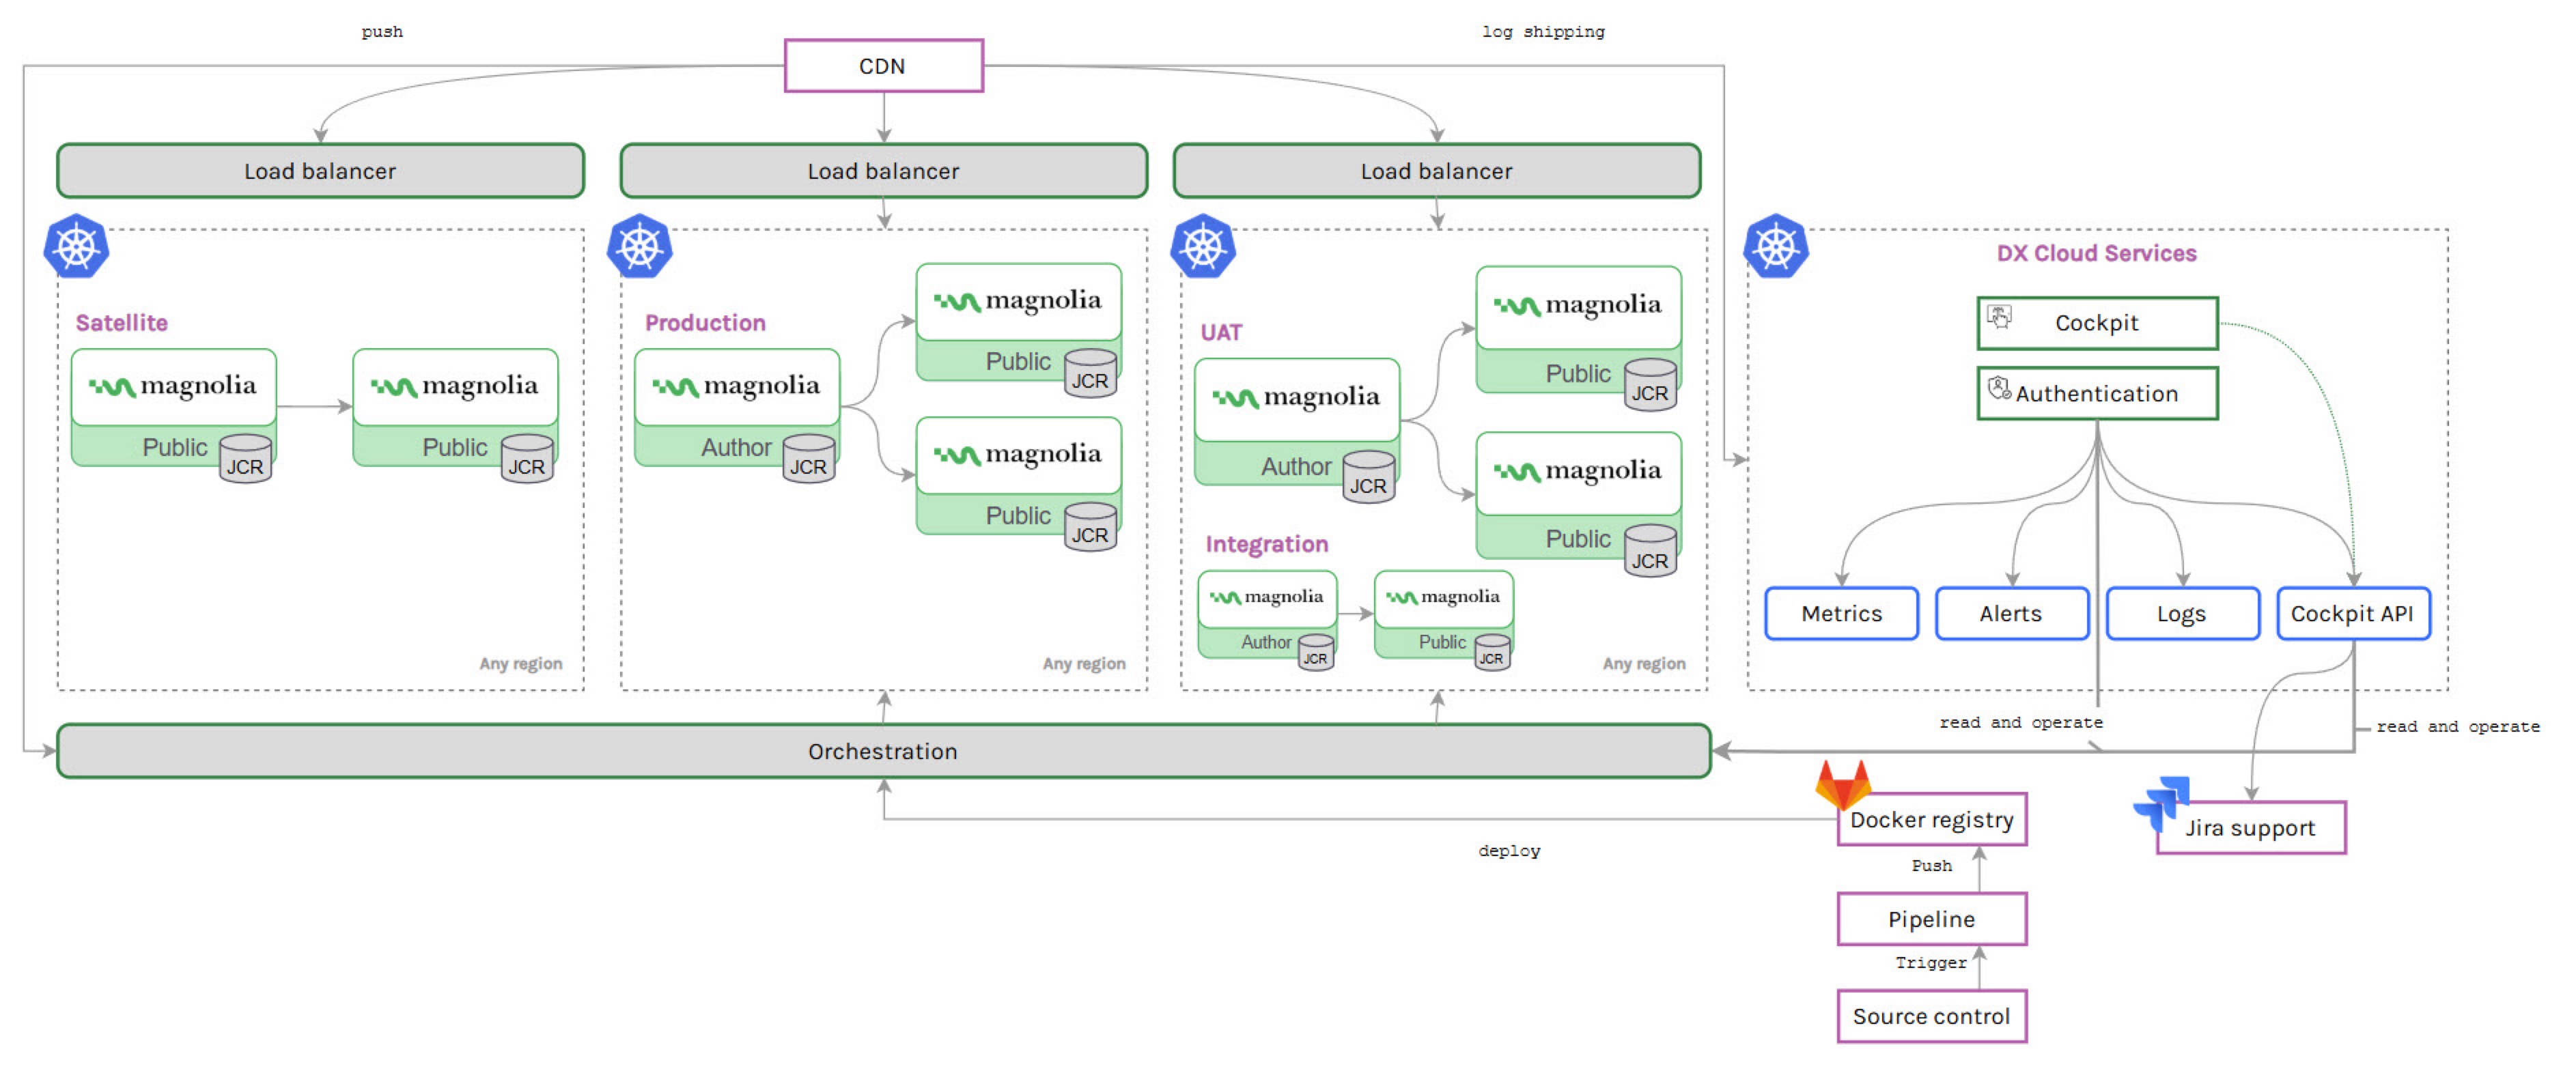Click the Jira logo beside Jira support
This screenshot has width=2576, height=1069.
(2161, 804)
